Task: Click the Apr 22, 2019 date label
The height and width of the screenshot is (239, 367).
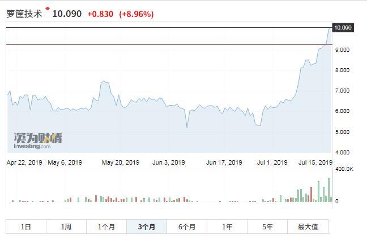Action: click(x=25, y=162)
